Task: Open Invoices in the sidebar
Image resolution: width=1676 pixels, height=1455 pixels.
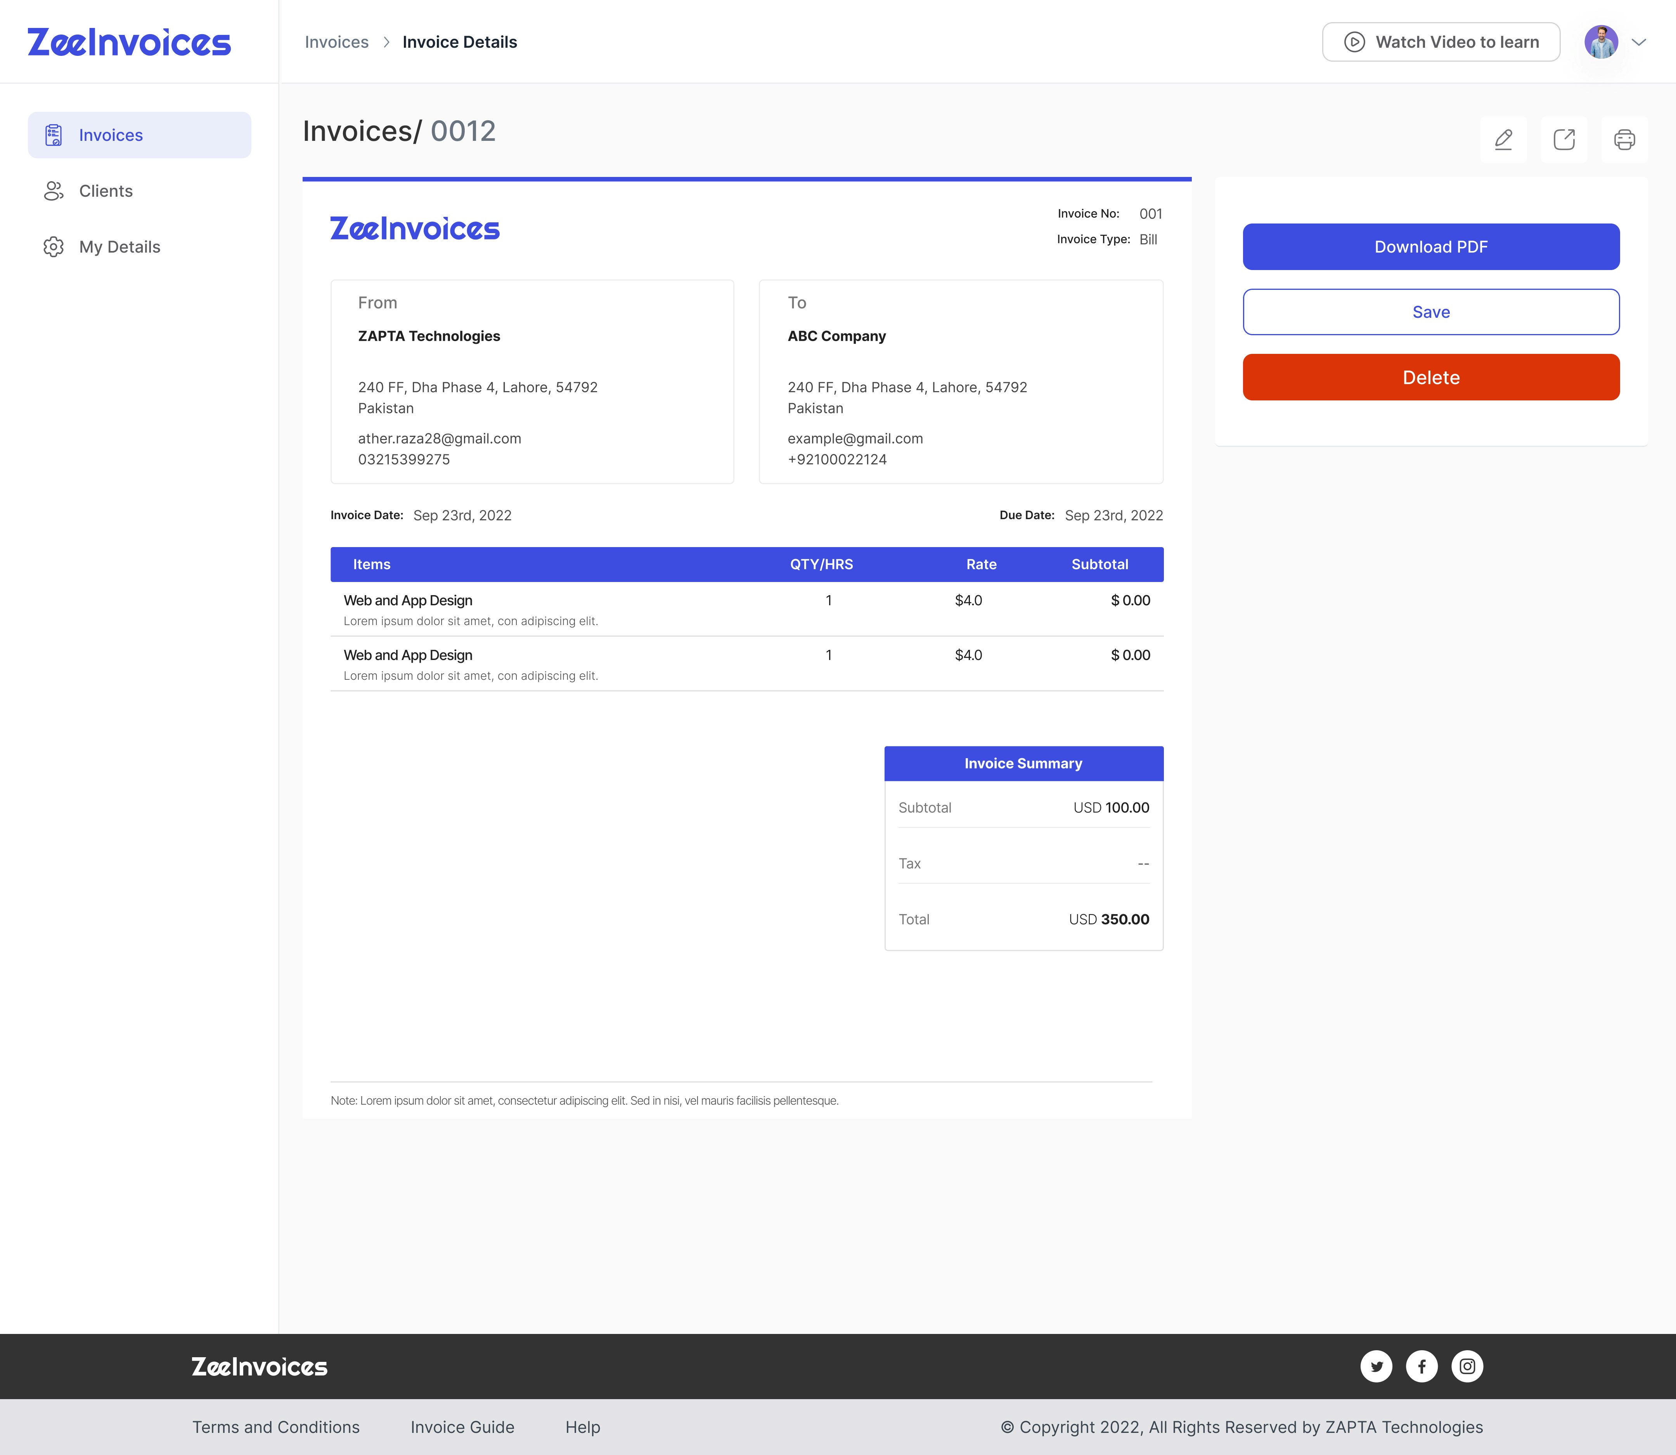Action: [139, 135]
